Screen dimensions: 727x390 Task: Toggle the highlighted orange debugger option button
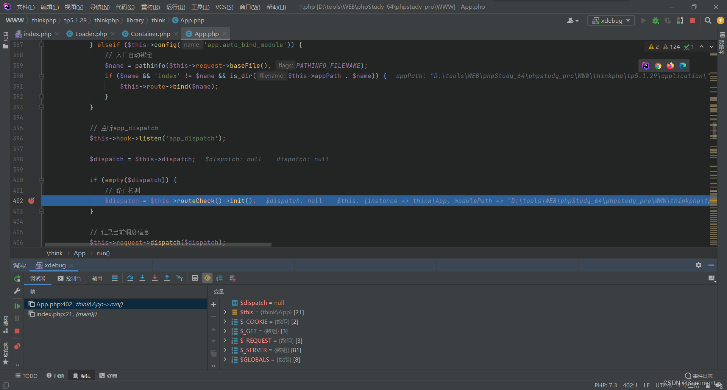tap(207, 278)
